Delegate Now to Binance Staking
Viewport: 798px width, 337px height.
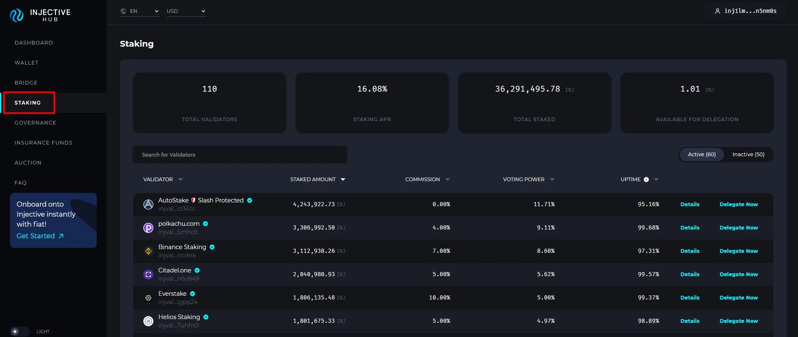coord(739,251)
